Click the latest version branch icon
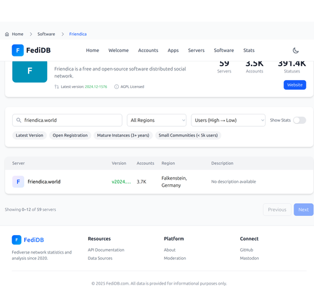This screenshot has width=314, height=296. (x=57, y=86)
